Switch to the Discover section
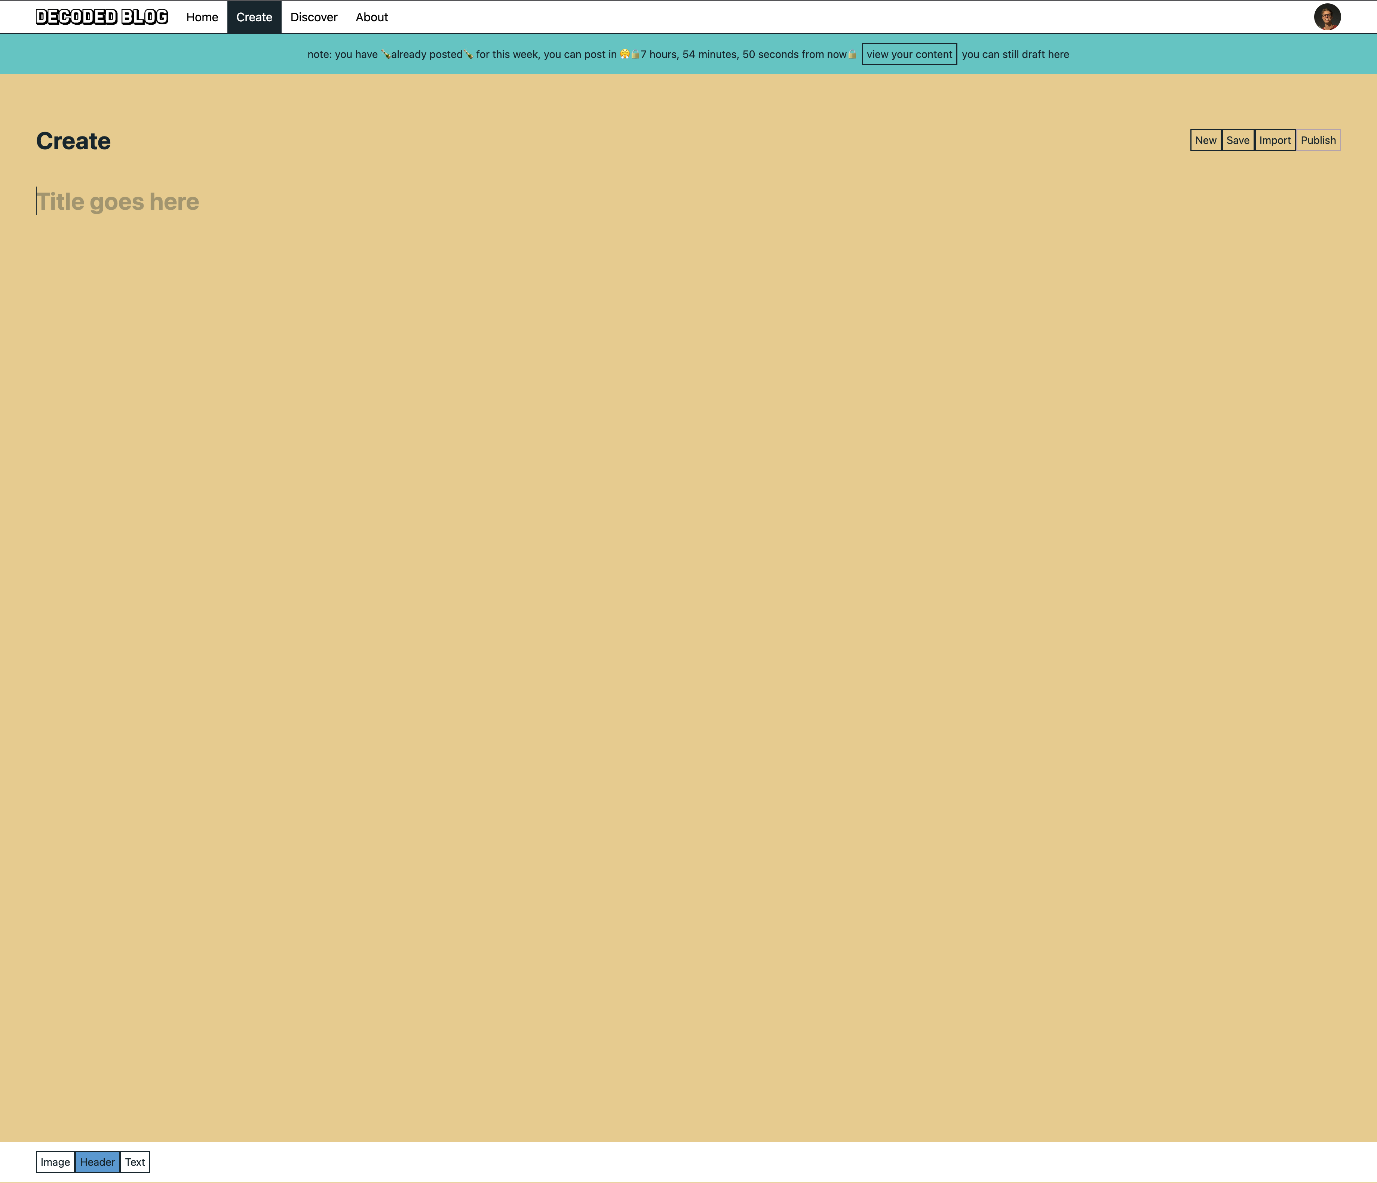Viewport: 1377px width, 1183px height. coord(313,16)
